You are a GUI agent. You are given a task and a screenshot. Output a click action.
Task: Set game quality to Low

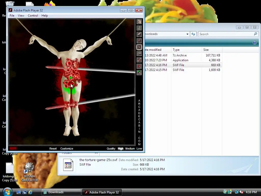point(139,149)
